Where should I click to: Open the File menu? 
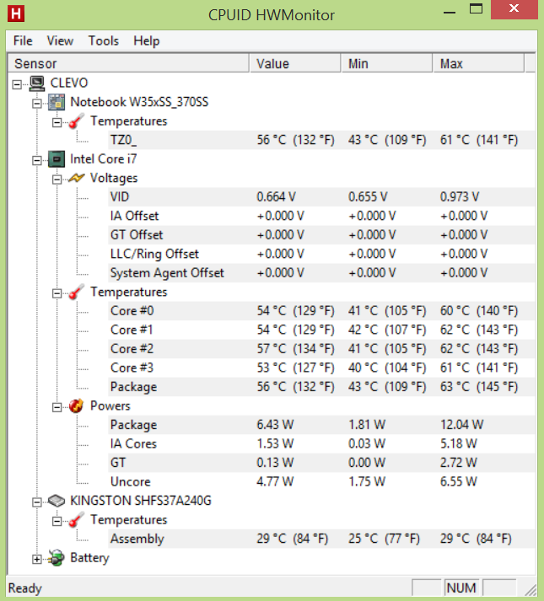[x=23, y=40]
